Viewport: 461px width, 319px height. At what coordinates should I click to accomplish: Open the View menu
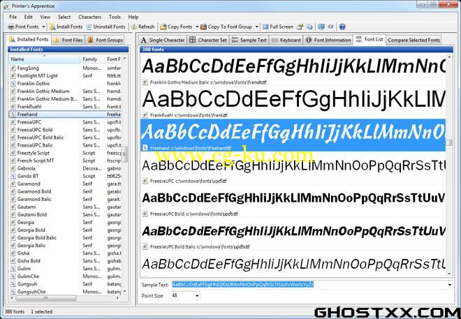[45, 17]
